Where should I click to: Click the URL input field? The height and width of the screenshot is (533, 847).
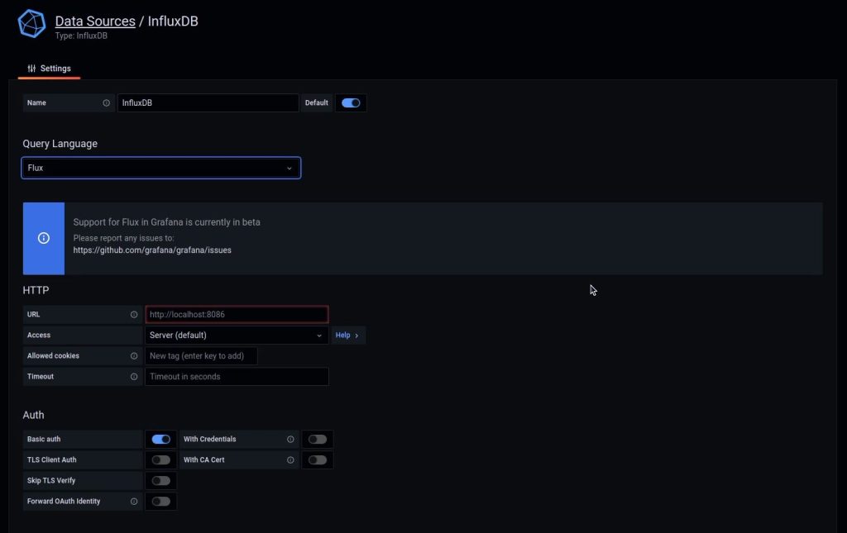pyautogui.click(x=237, y=315)
